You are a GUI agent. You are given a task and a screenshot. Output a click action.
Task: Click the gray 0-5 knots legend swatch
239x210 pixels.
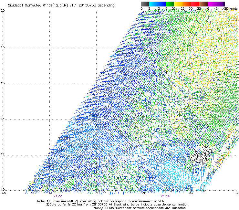tap(145, 4)
